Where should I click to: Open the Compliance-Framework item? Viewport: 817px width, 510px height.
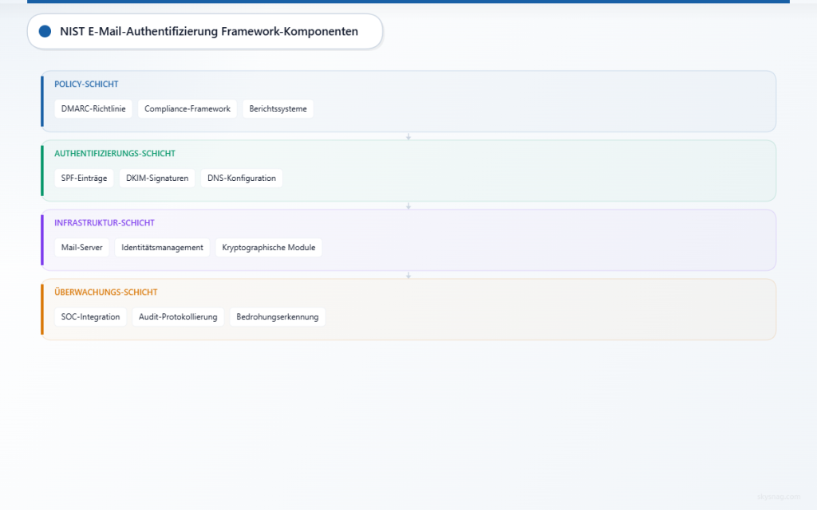(187, 108)
